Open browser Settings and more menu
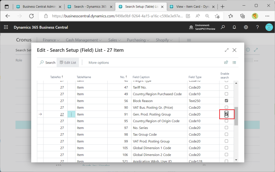This screenshot has width=275, height=172. pos(267,16)
